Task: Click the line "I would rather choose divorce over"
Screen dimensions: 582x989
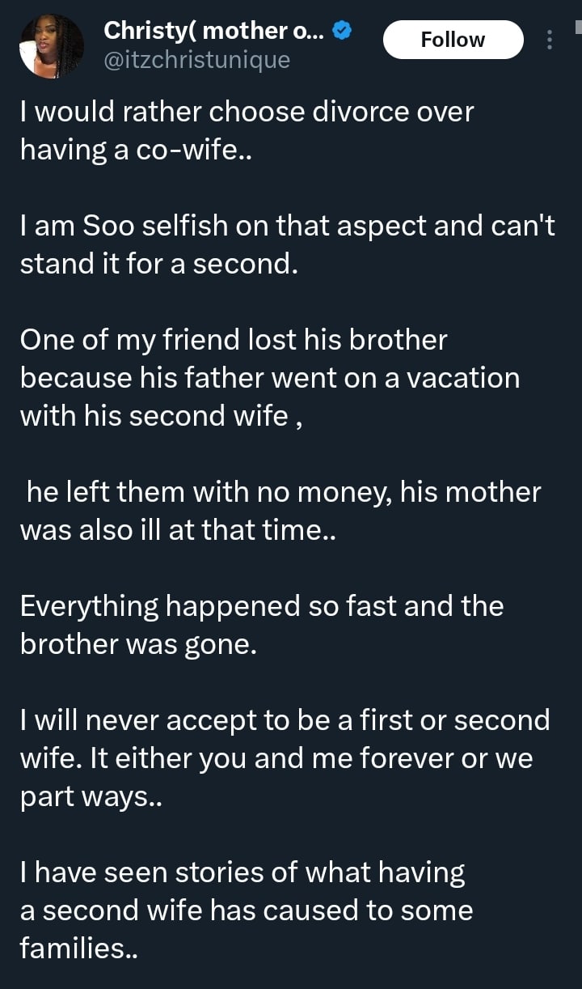Action: [247, 112]
